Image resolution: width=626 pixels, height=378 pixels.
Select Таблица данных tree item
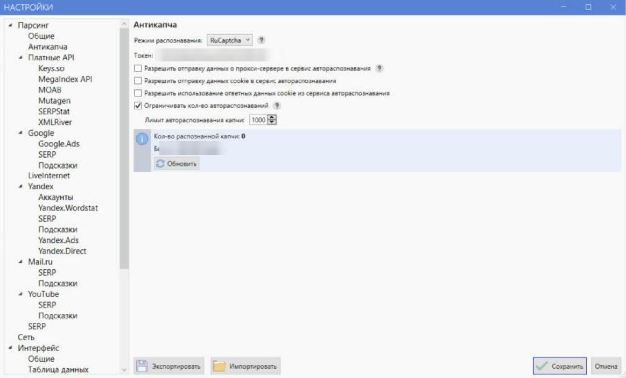click(58, 369)
